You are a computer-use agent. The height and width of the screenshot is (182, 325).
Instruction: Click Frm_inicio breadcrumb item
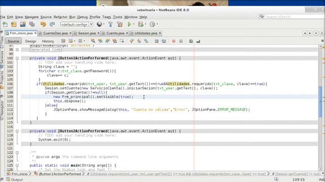point(17,174)
